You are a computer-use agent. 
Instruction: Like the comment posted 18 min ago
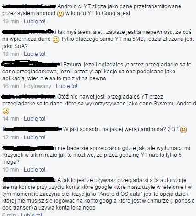[35, 54]
